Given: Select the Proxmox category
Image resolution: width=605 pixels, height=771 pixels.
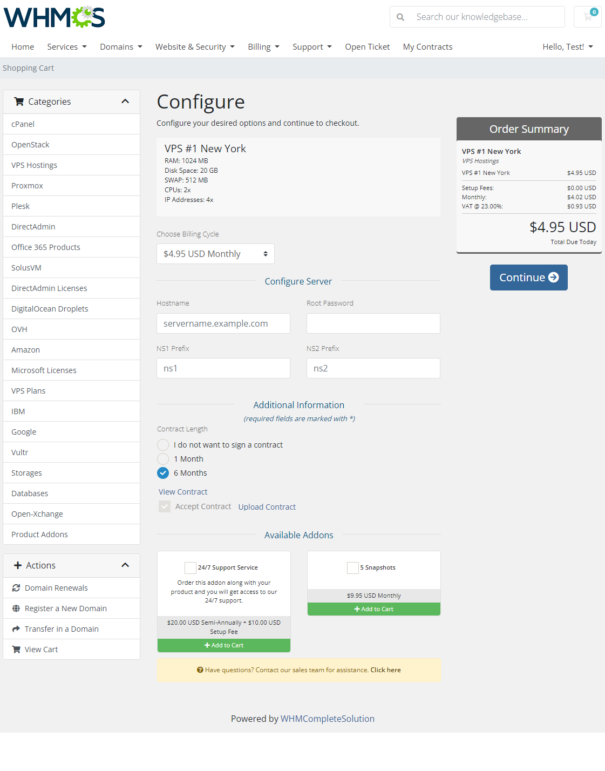Looking at the screenshot, I should click(71, 186).
